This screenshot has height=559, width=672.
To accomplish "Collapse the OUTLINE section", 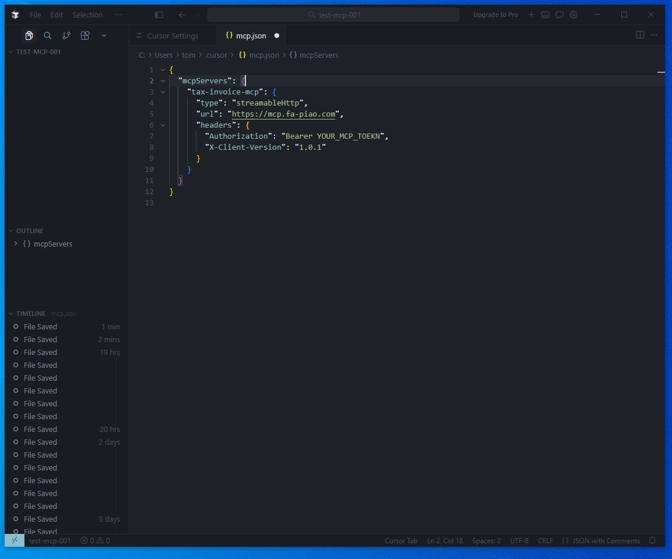I will point(30,231).
